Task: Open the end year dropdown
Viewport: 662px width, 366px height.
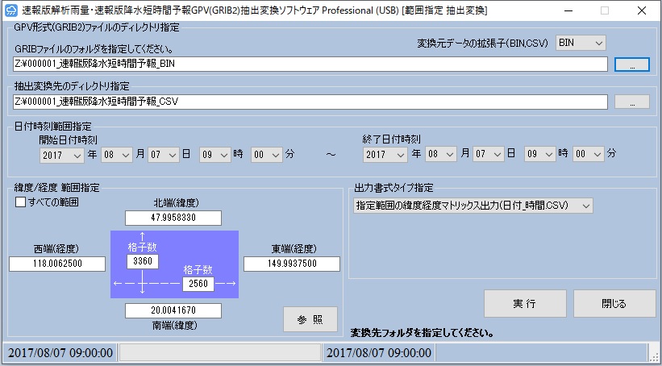Action: [385, 154]
